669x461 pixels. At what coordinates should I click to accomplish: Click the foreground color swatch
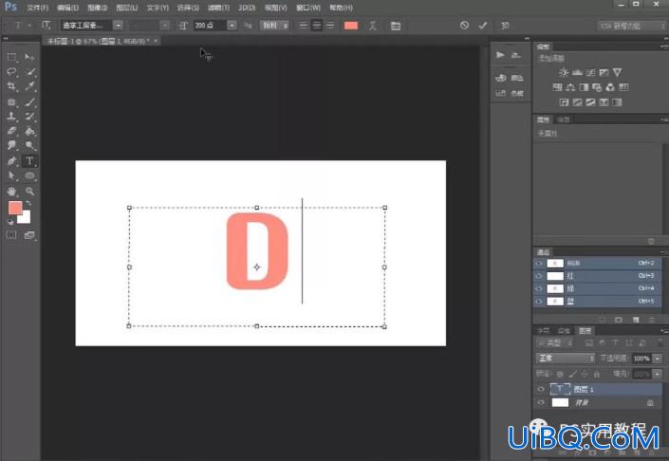click(x=15, y=208)
